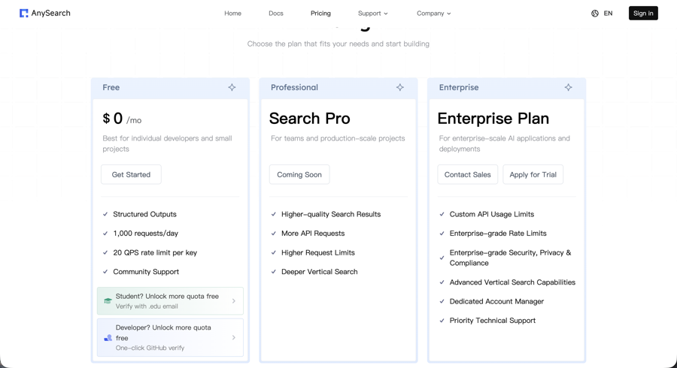Click the Coming Soon button
This screenshot has height=368, width=677.
pos(299,174)
